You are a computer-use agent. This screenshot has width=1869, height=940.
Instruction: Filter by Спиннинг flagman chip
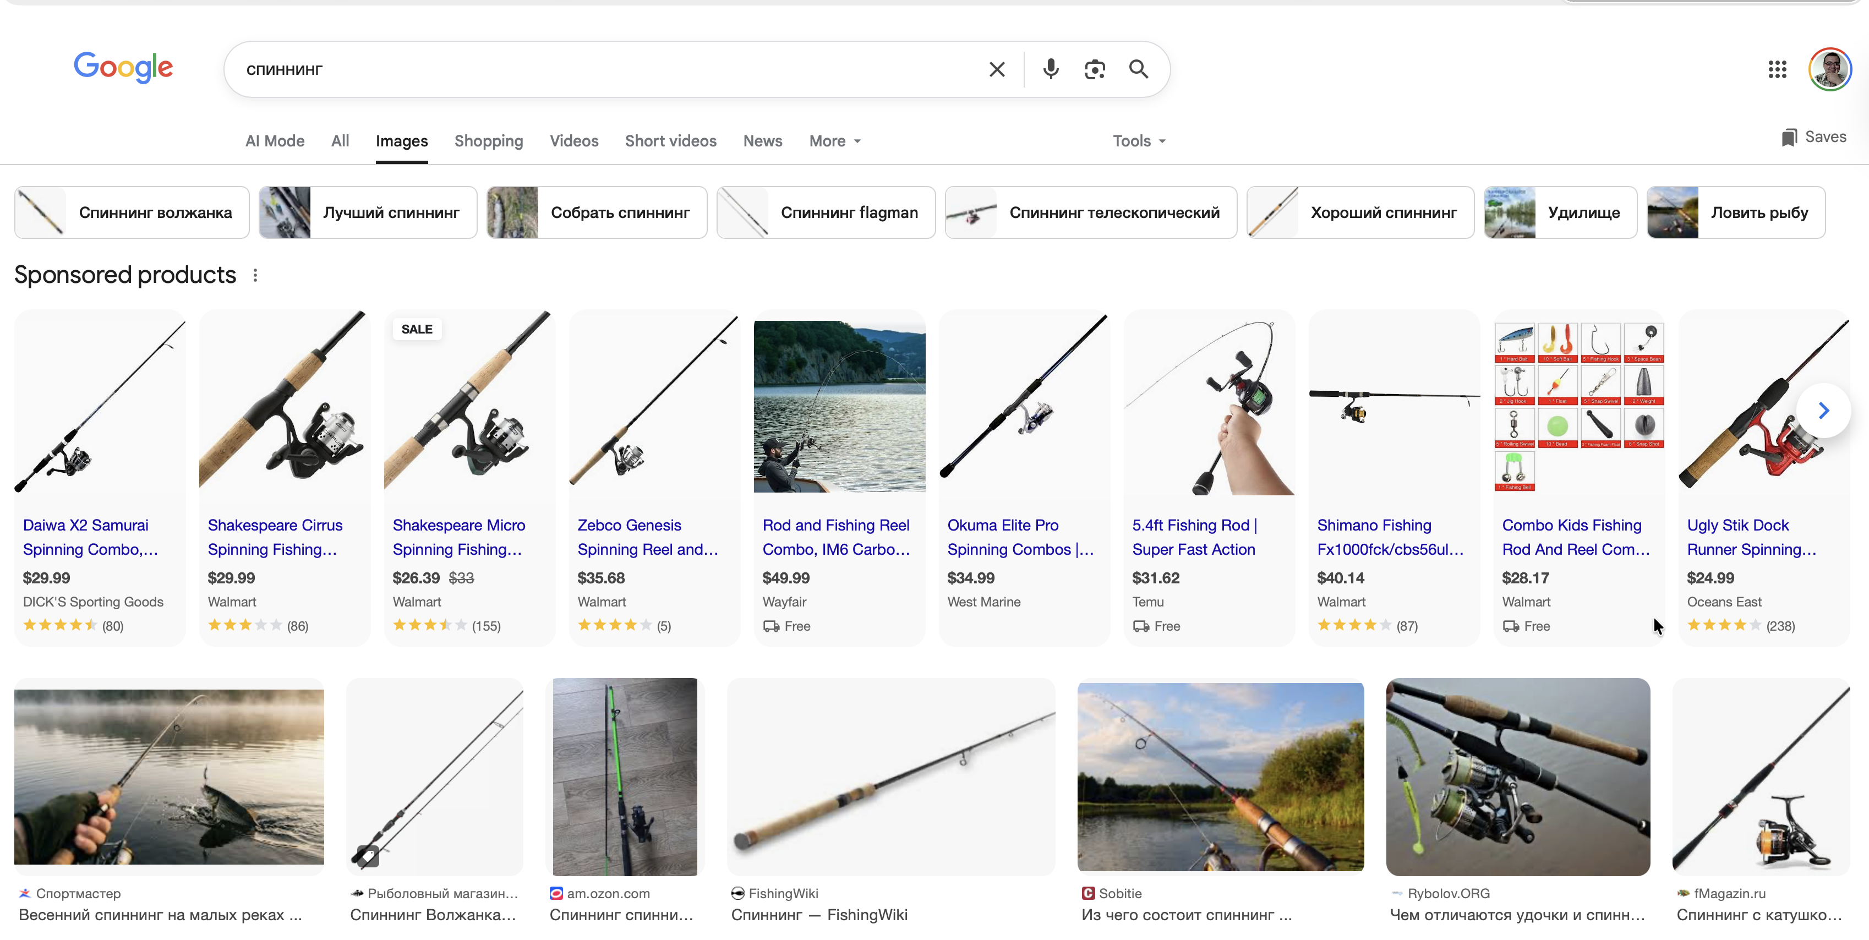(827, 212)
